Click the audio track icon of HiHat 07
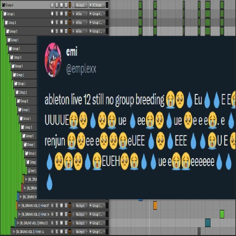236x236 pixels. 19,205
